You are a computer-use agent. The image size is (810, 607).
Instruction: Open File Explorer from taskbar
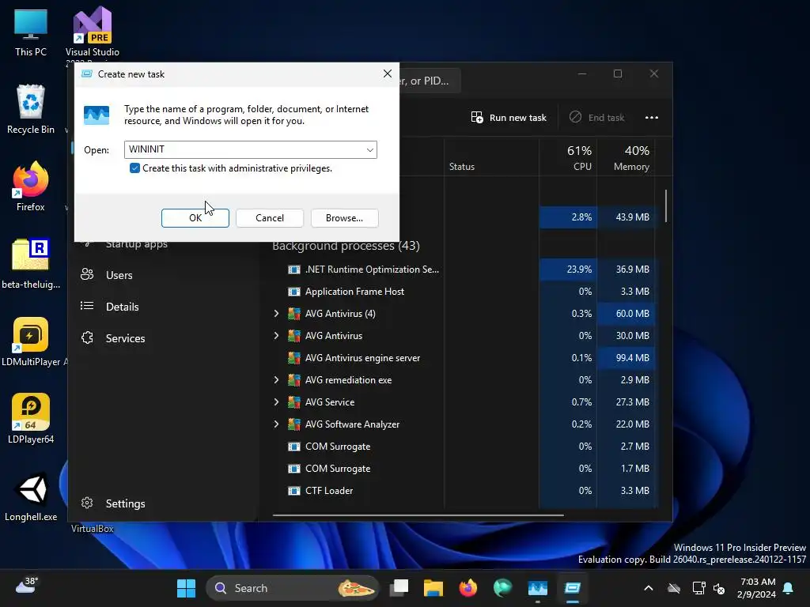point(433,588)
